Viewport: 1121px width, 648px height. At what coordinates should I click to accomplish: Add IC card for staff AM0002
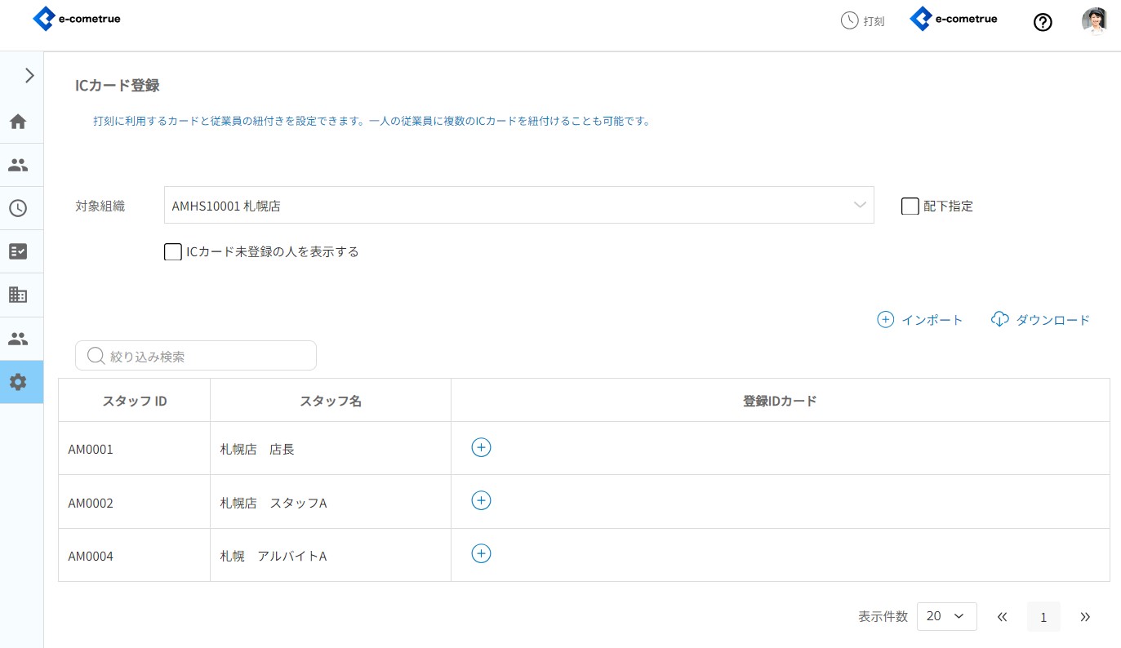pyautogui.click(x=481, y=501)
